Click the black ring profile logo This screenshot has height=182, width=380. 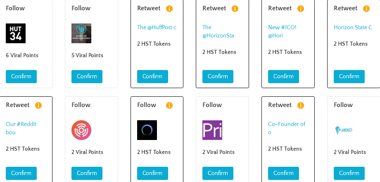click(147, 130)
